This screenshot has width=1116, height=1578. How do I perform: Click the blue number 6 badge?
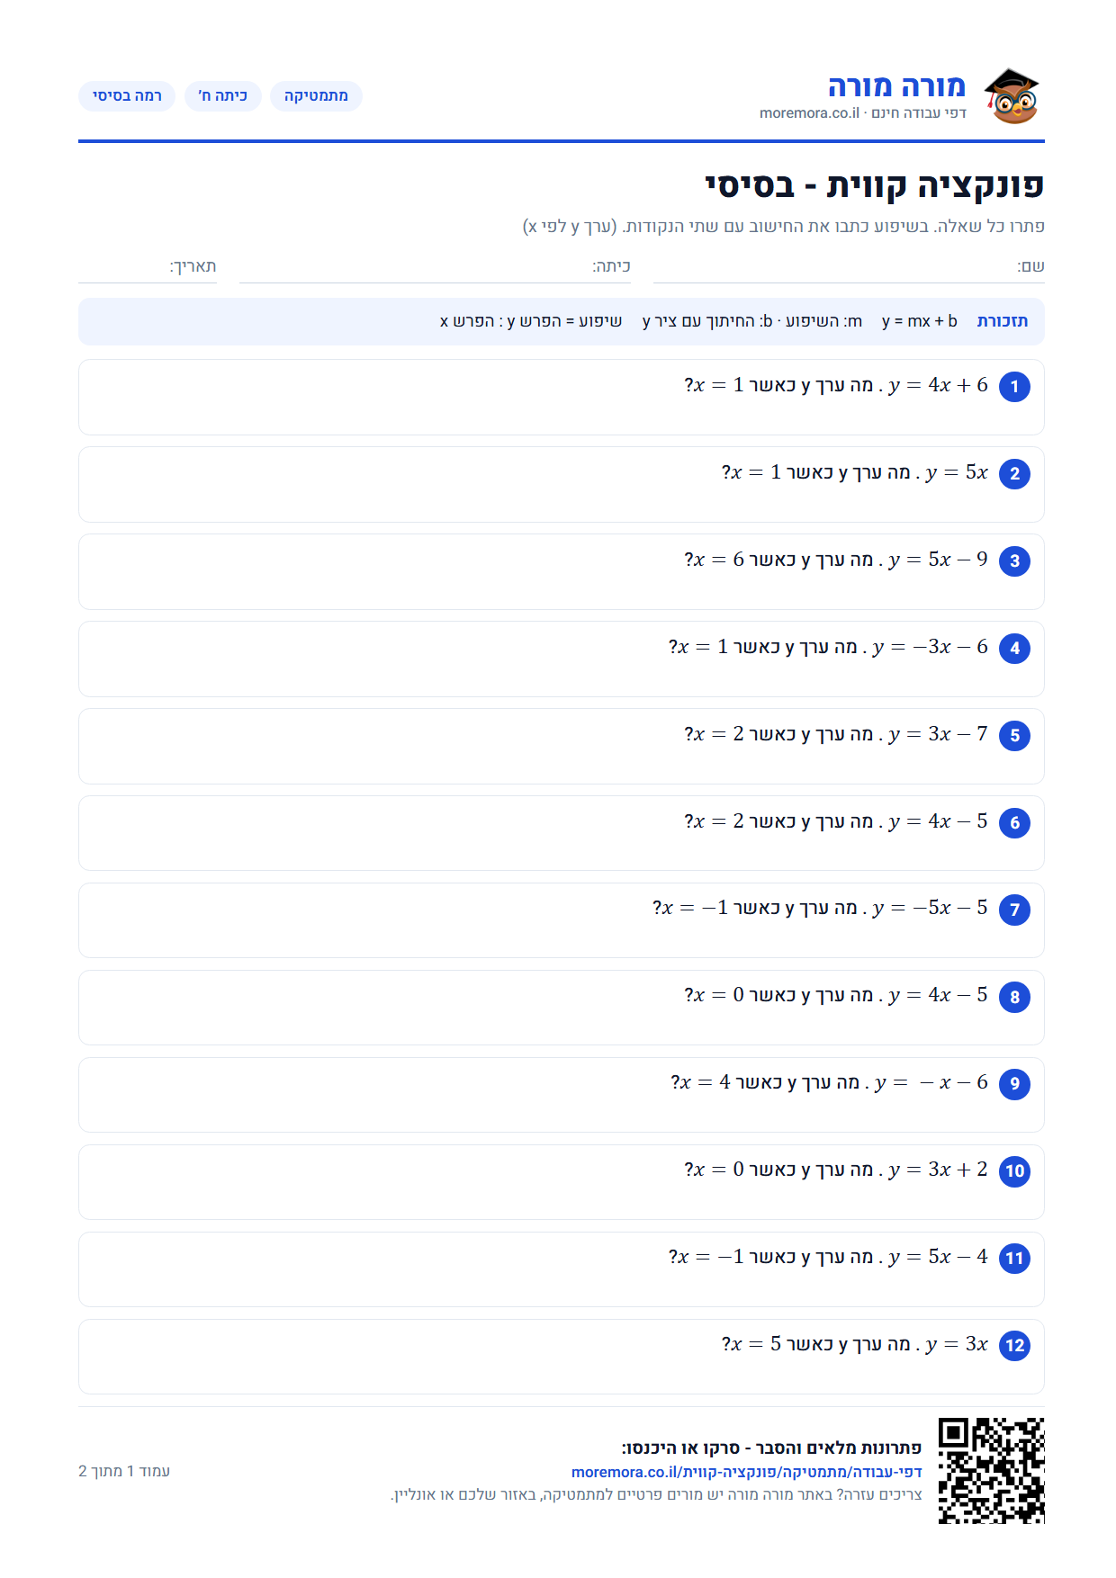pos(1014,823)
